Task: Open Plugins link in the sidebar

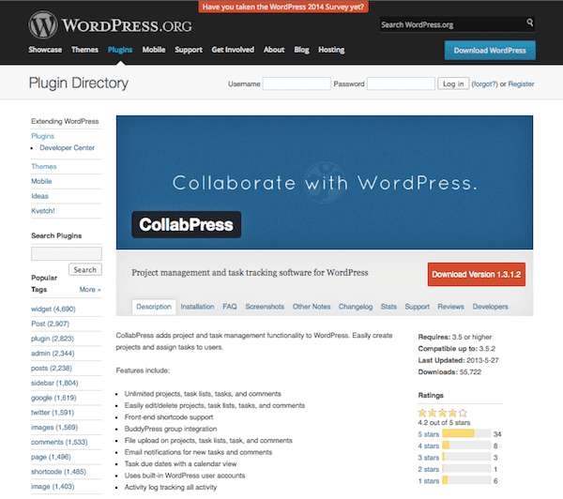Action: [x=43, y=136]
